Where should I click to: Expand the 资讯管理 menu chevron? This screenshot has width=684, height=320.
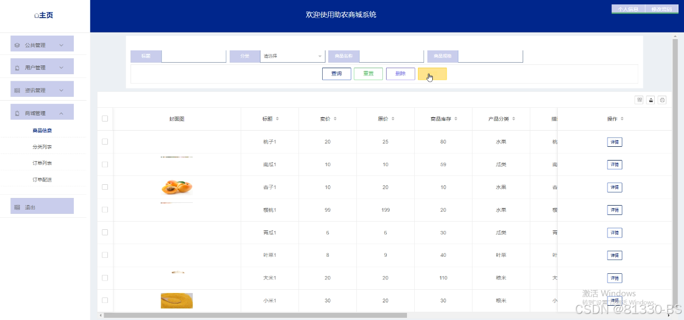click(x=61, y=90)
